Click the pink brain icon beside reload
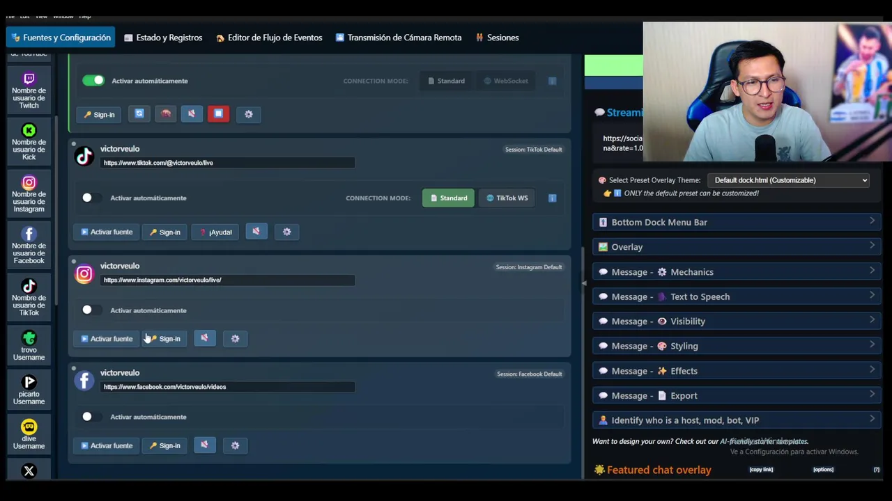This screenshot has width=892, height=501. [x=166, y=113]
